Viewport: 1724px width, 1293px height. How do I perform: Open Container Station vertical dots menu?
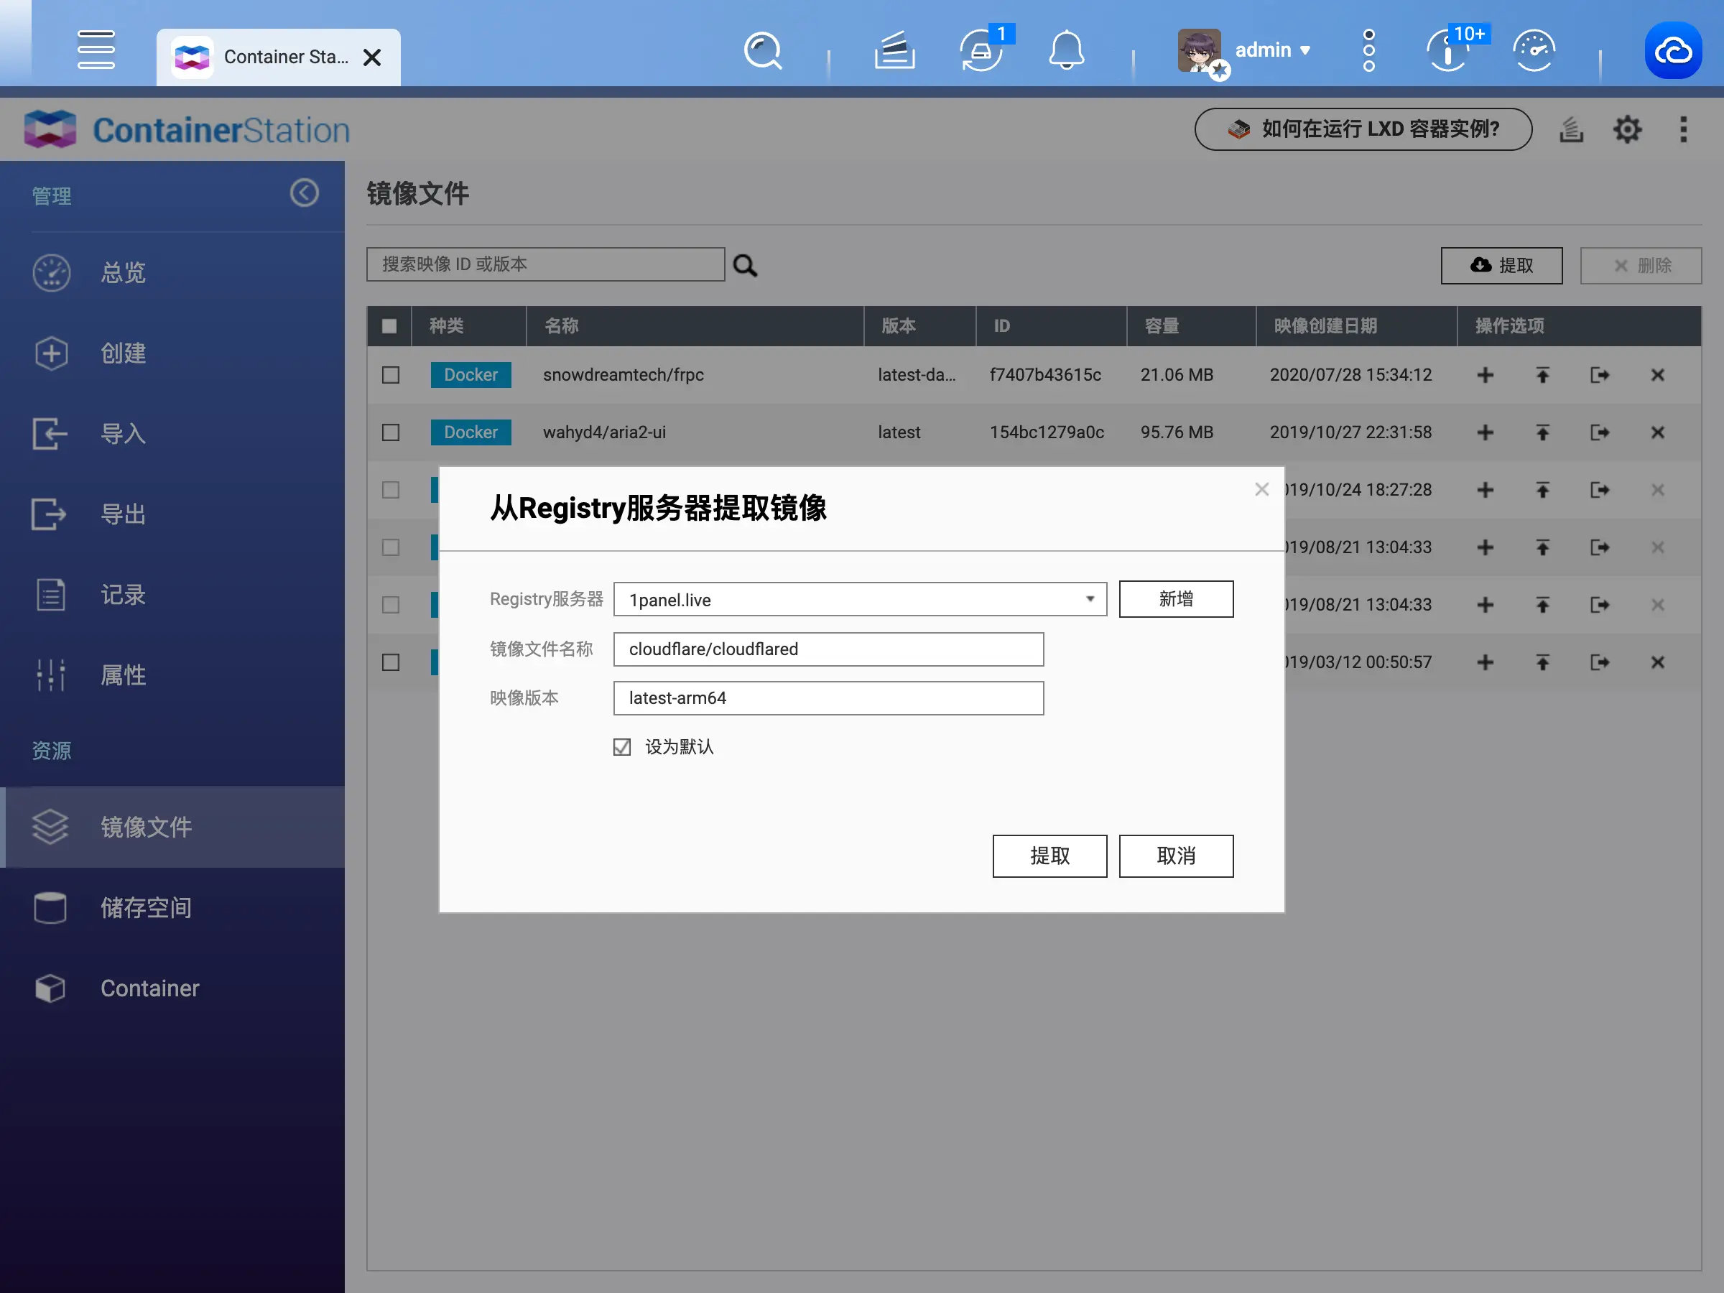coord(1684,129)
